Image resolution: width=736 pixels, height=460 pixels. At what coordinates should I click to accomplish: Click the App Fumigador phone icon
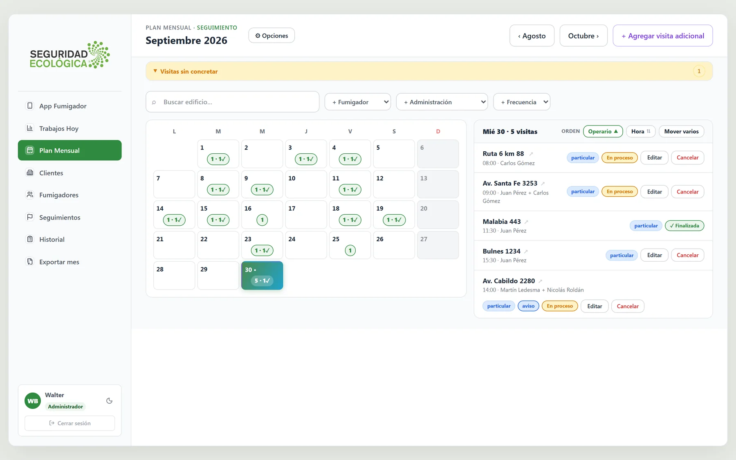tap(30, 106)
